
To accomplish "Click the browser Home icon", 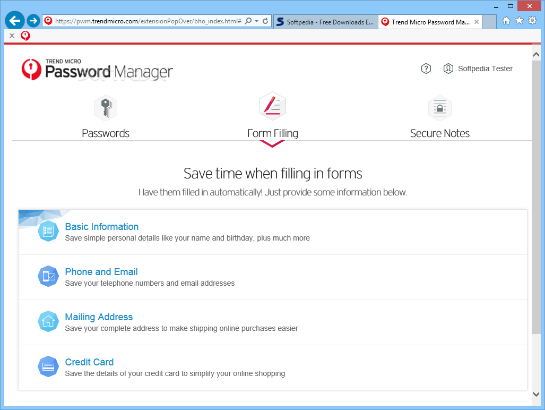I will [506, 21].
